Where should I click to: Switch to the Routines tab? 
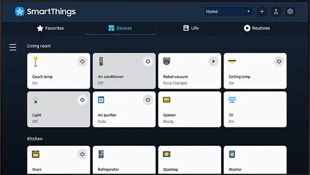click(257, 28)
